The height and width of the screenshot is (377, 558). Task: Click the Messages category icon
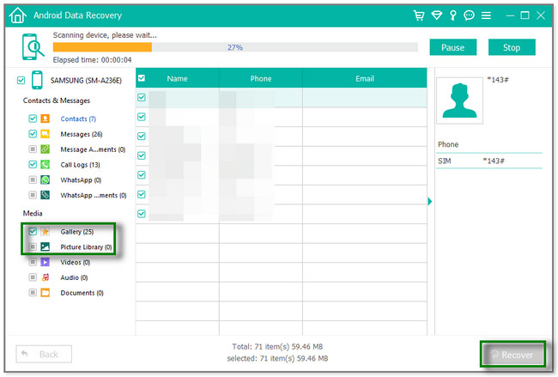point(45,134)
